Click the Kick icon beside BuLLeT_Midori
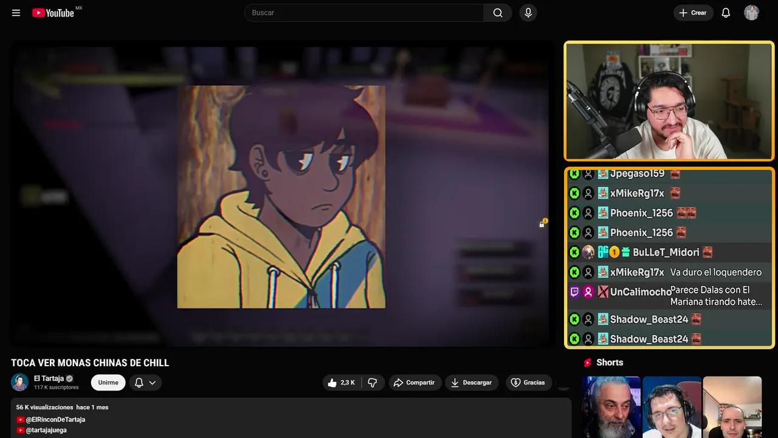Screen dimensions: 778x438 [x=574, y=252]
